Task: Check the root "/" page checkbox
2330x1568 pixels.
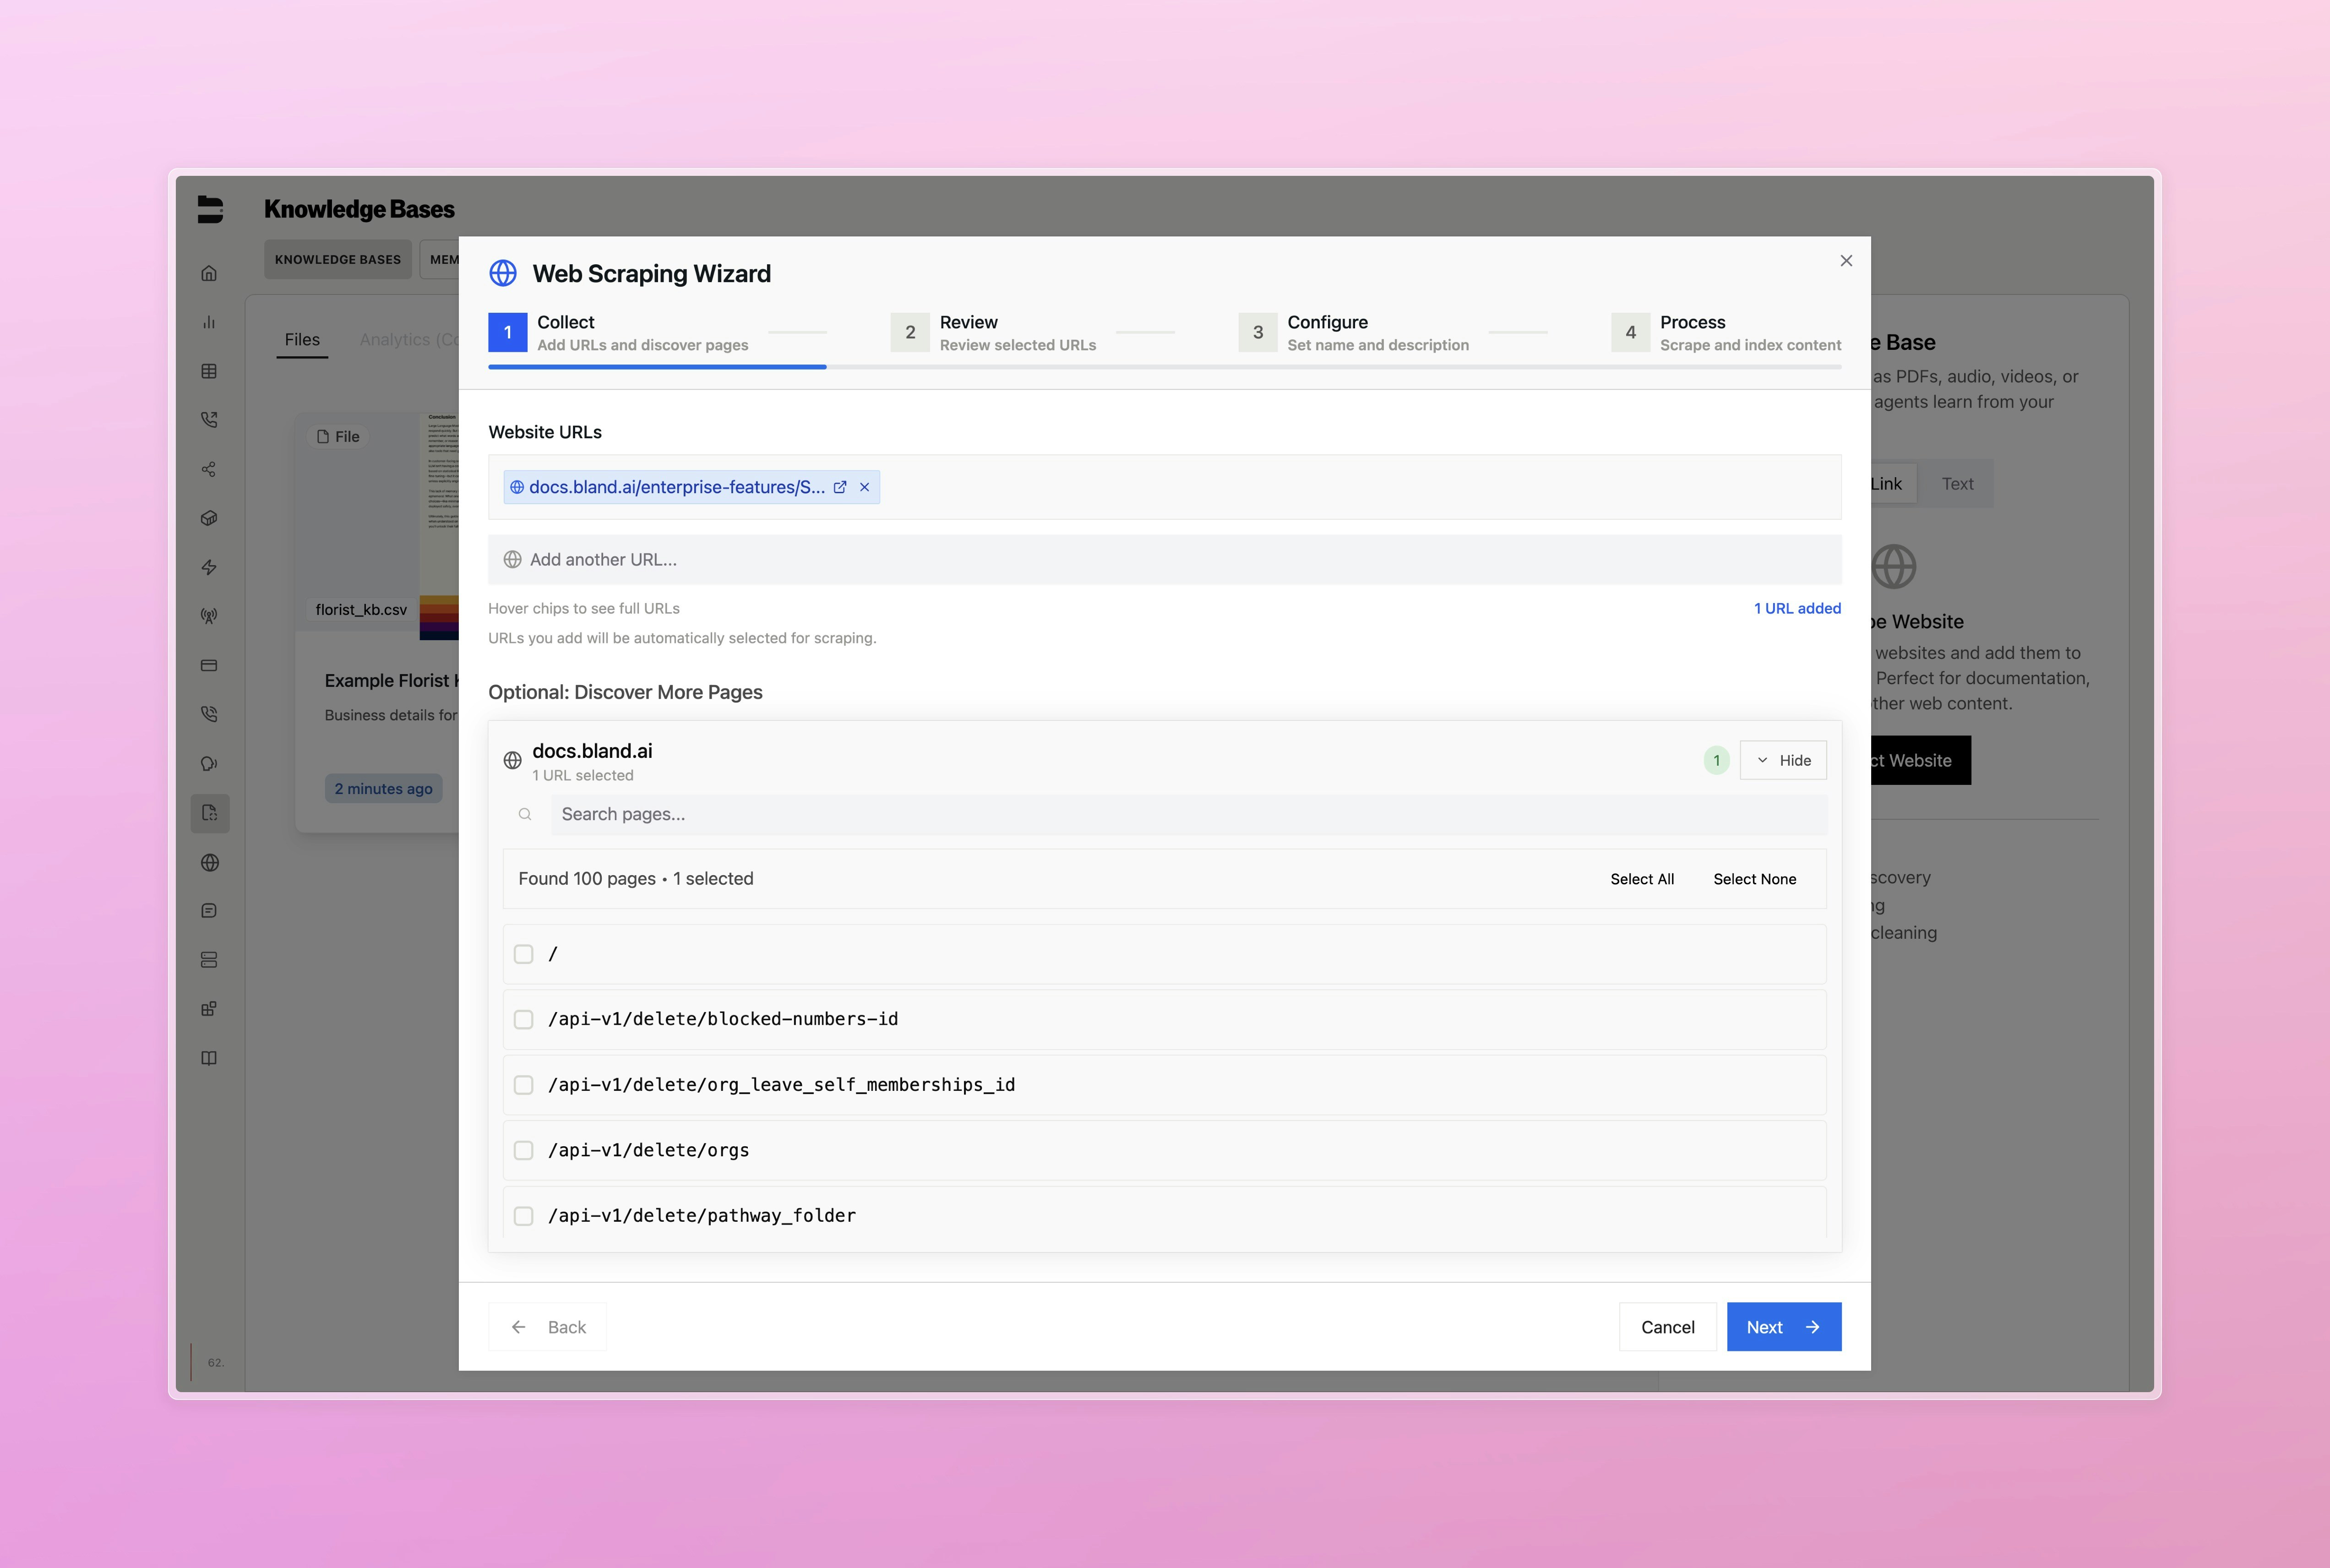Action: [x=523, y=954]
